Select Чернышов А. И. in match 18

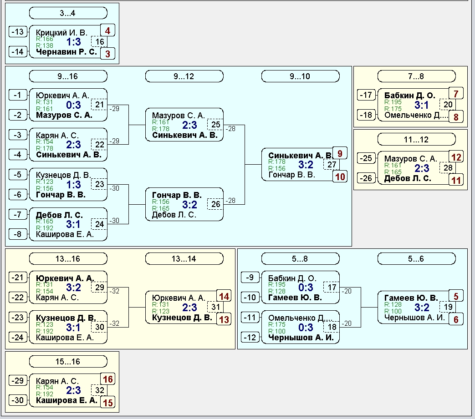point(301,337)
